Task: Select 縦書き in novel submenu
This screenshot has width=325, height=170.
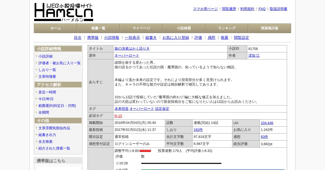Action: [151, 38]
